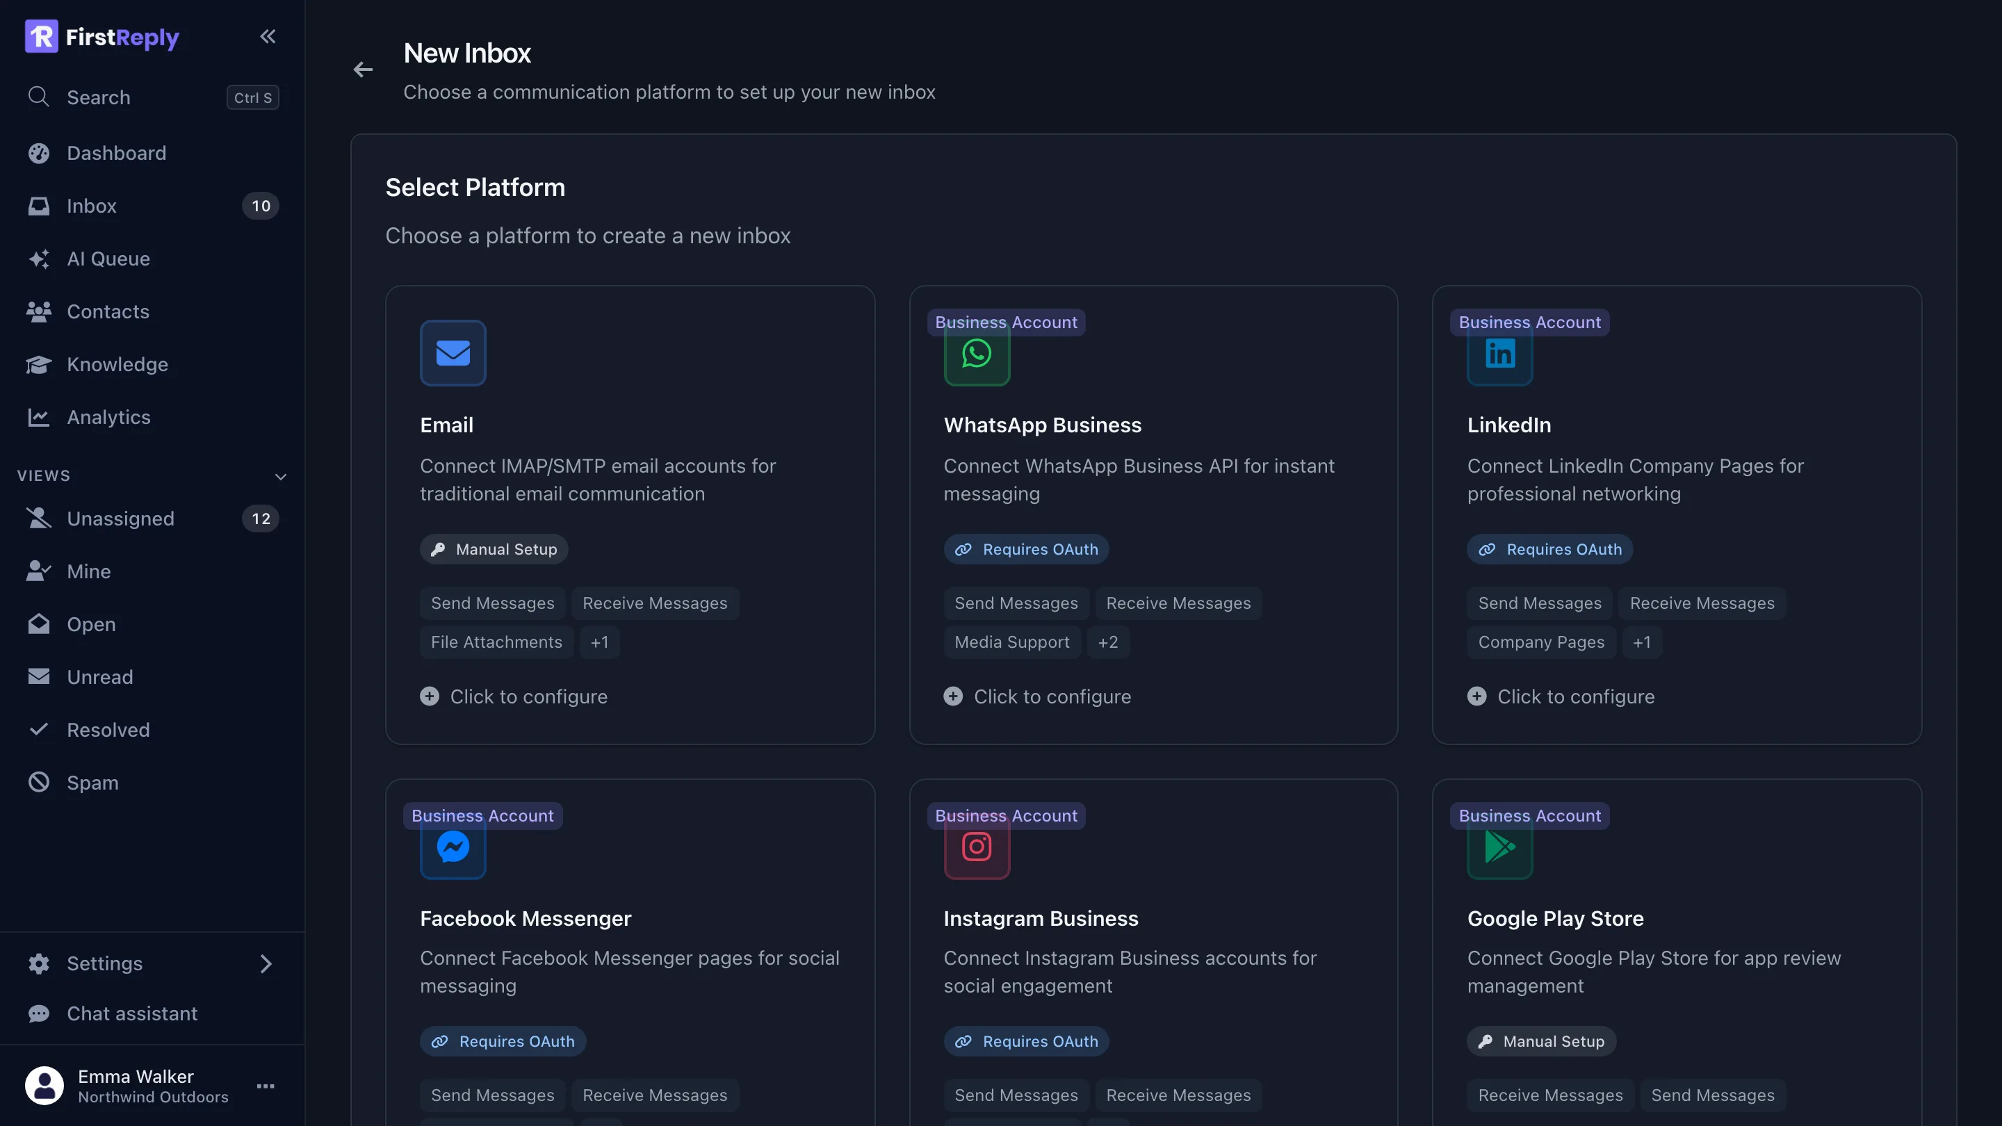Click the Instagram Business logo icon
The height and width of the screenshot is (1126, 2002).
coord(977,847)
